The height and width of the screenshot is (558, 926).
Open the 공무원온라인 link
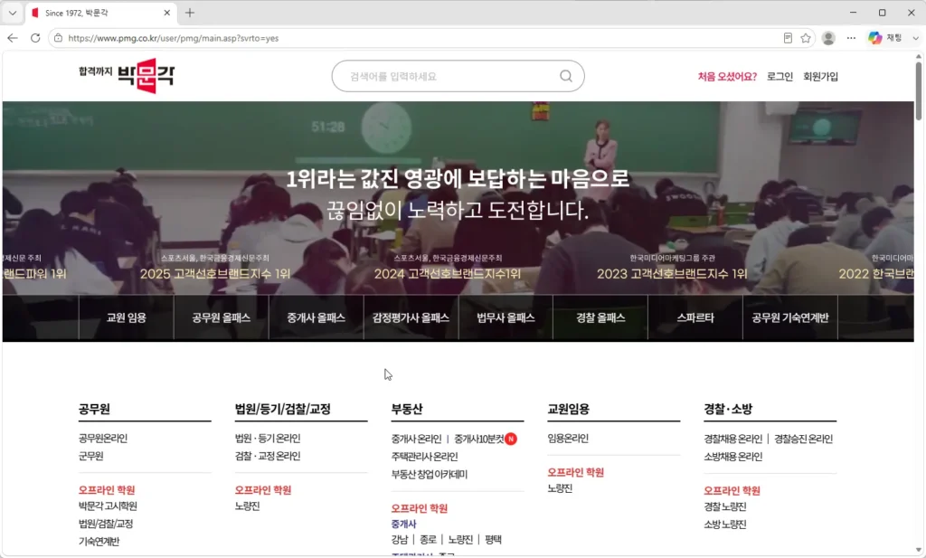coord(103,439)
